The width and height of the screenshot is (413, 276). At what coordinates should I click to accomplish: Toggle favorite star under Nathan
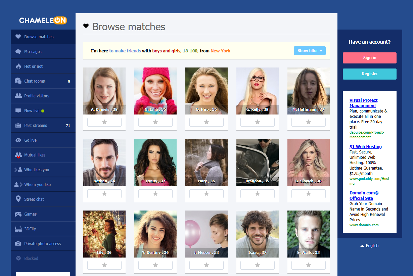104,194
